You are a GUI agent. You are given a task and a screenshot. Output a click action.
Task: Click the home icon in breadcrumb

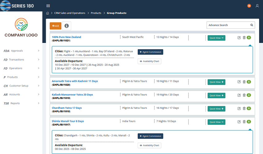(x=47, y=13)
